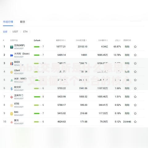Screen dimensions: 148x148
Task: Click the price 5433.99
Action: coord(61,97)
